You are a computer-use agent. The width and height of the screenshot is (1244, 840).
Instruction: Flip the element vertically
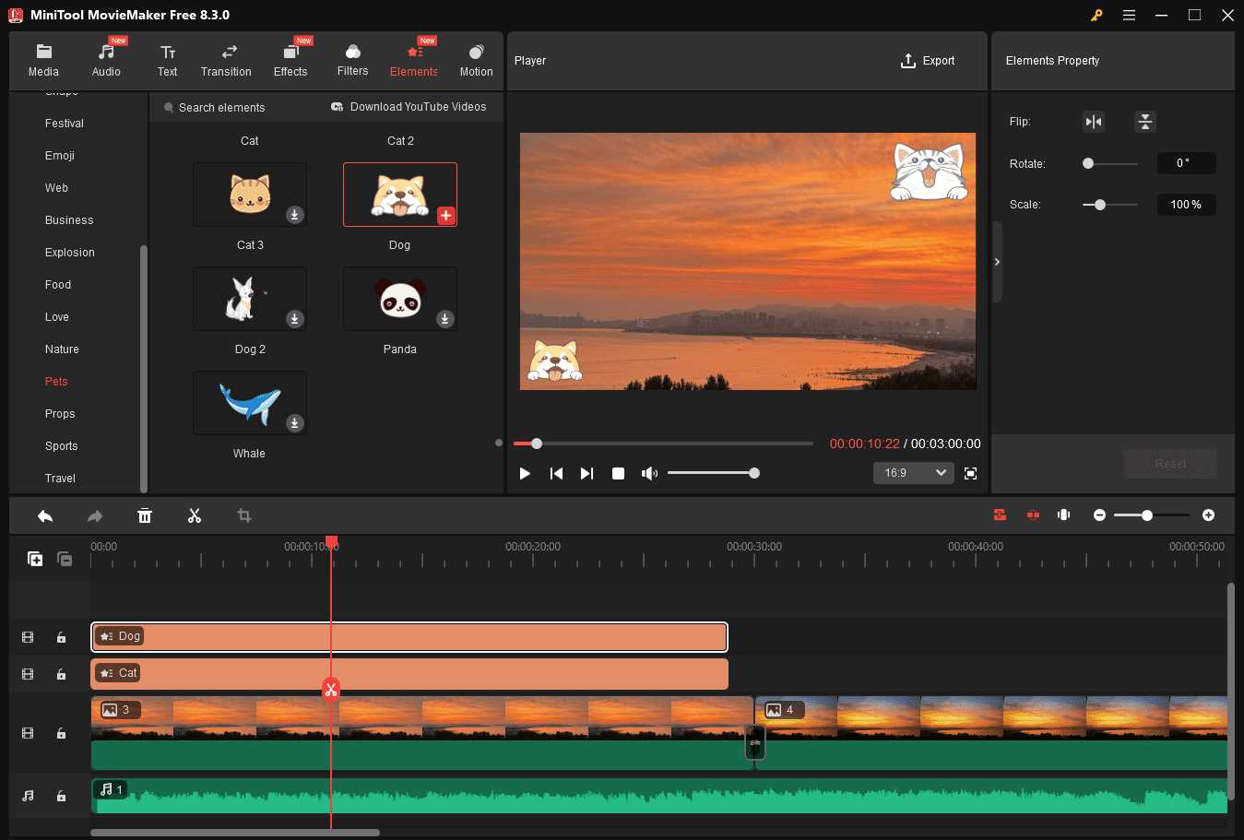tap(1144, 122)
